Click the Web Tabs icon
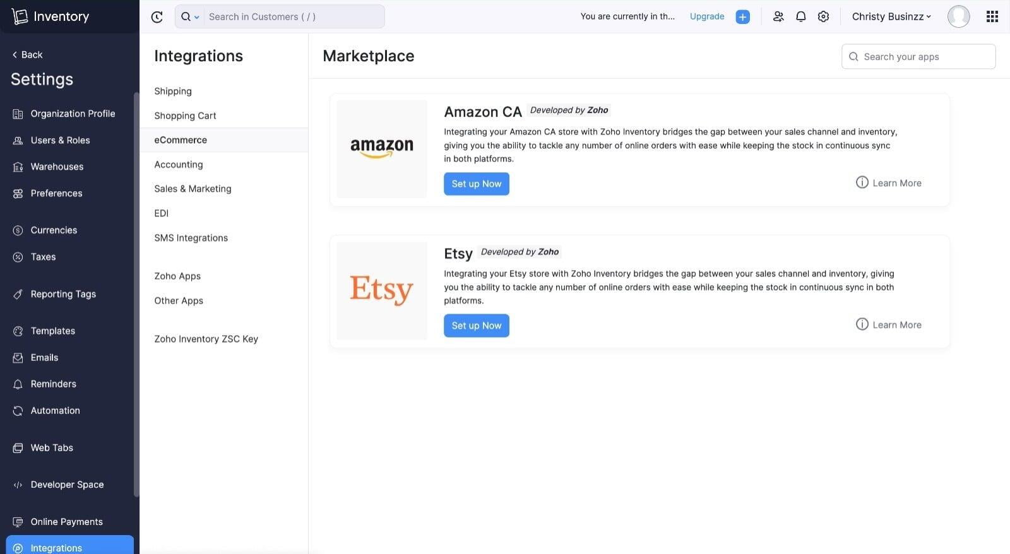 tap(18, 448)
